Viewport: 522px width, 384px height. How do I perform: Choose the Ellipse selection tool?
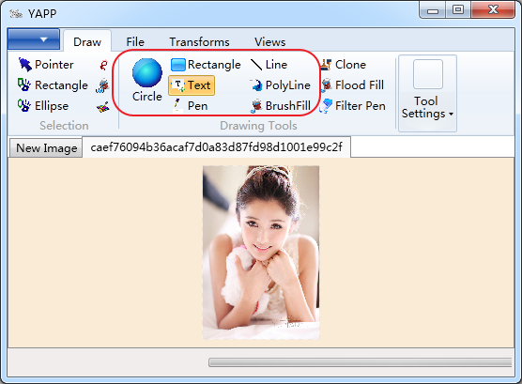click(x=43, y=106)
